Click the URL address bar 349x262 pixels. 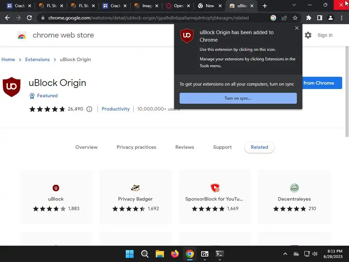pos(149,18)
